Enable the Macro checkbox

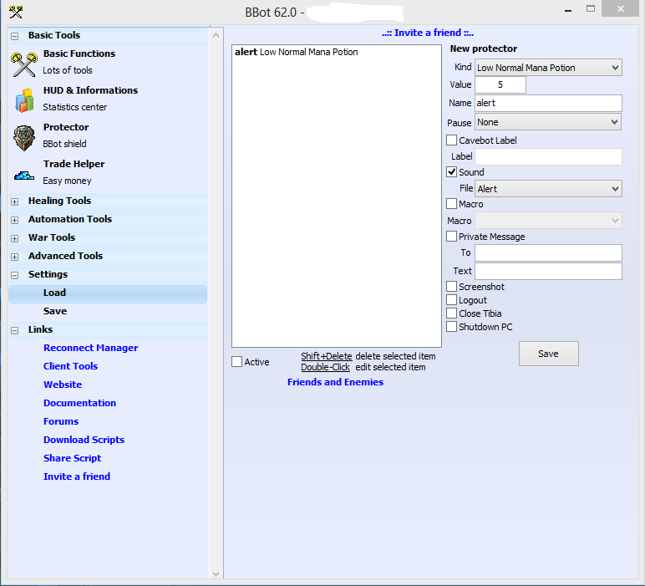click(x=452, y=204)
